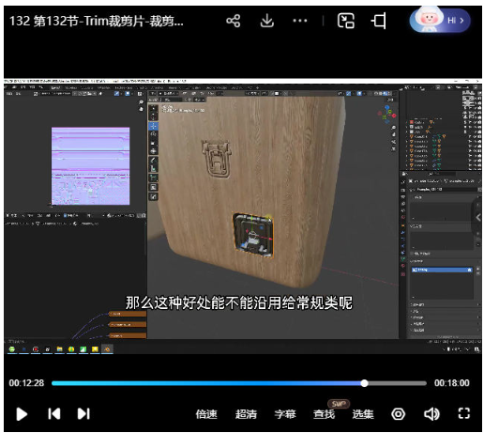The width and height of the screenshot is (484, 433).
Task: Click the video progress bar handle
Action: [364, 383]
